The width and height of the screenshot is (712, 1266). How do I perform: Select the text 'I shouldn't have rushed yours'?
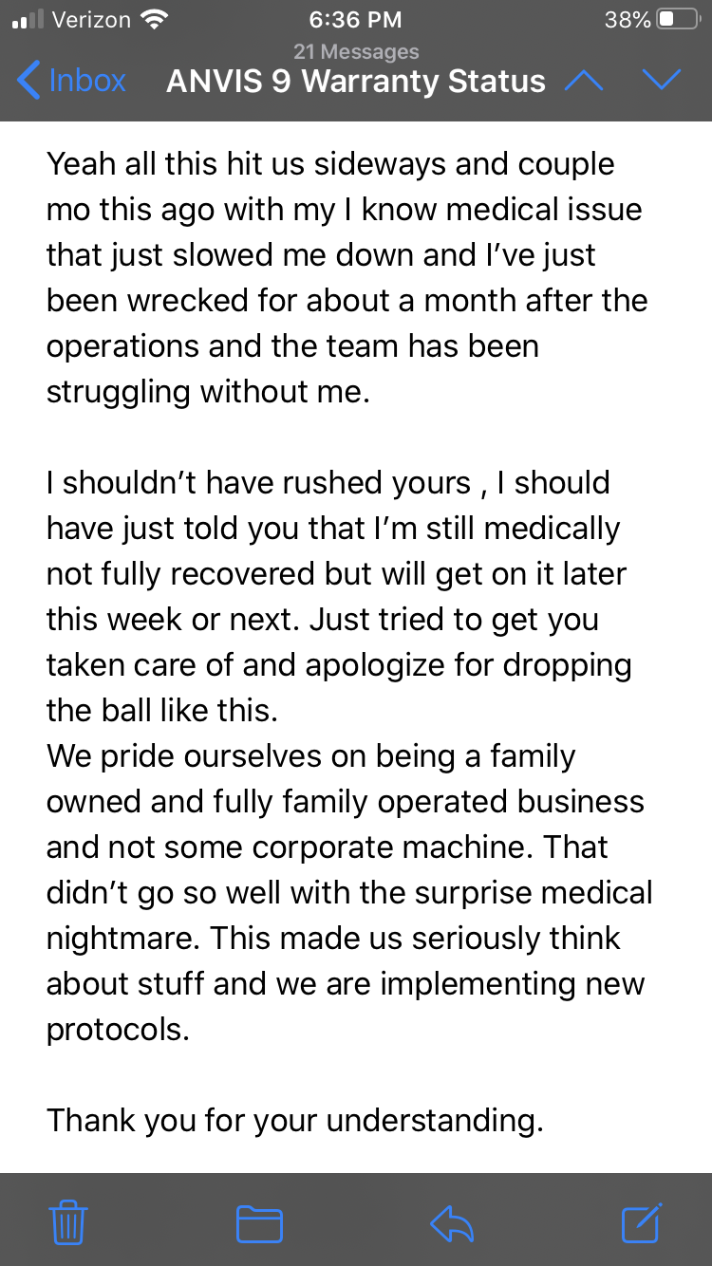click(x=259, y=482)
